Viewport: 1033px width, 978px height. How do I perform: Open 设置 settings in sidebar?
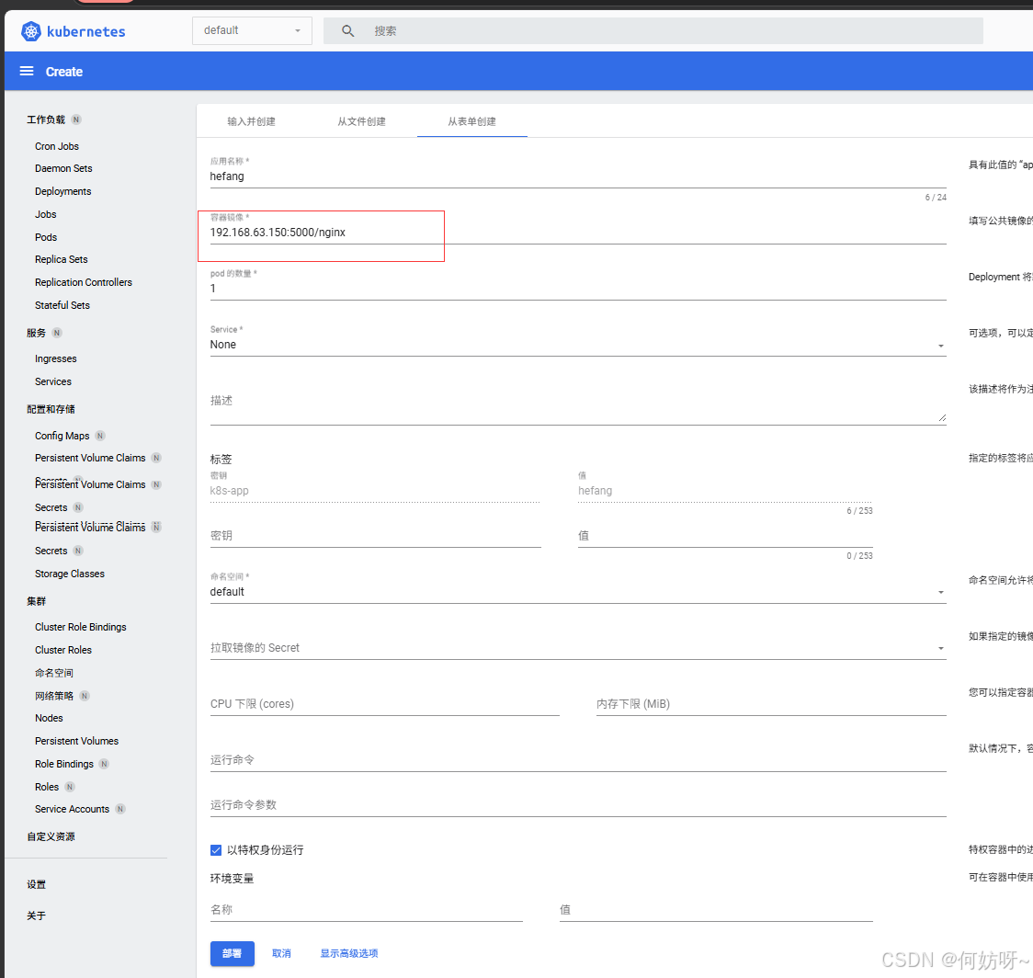point(36,884)
